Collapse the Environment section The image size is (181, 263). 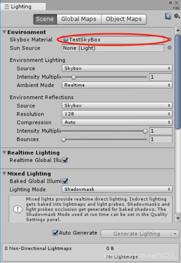tap(4, 32)
